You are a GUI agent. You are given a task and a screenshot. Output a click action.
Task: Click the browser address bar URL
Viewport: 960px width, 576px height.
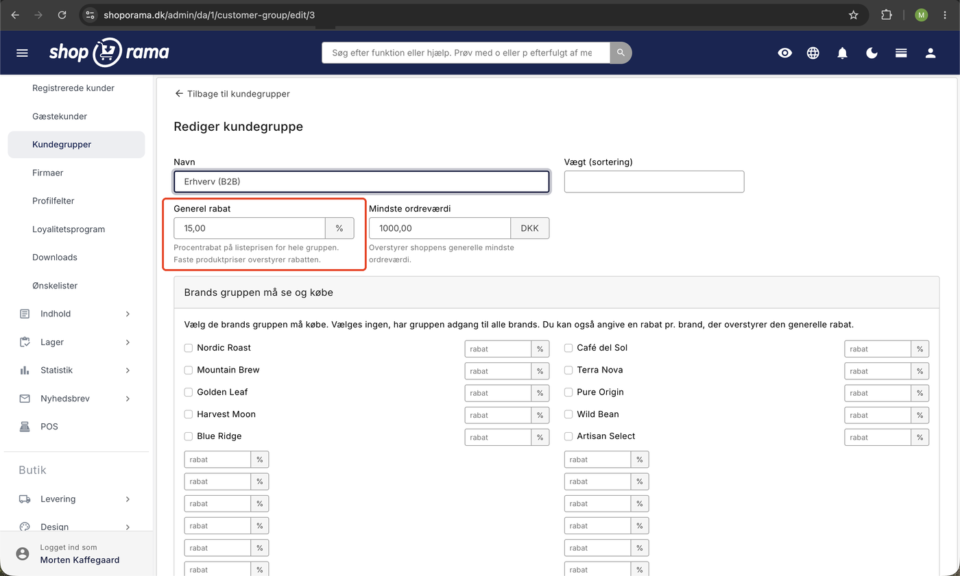tap(209, 14)
